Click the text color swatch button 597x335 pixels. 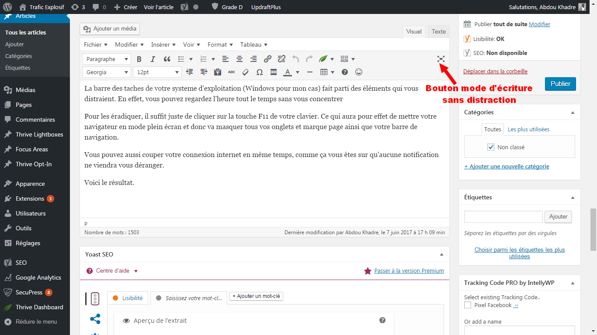tap(288, 72)
